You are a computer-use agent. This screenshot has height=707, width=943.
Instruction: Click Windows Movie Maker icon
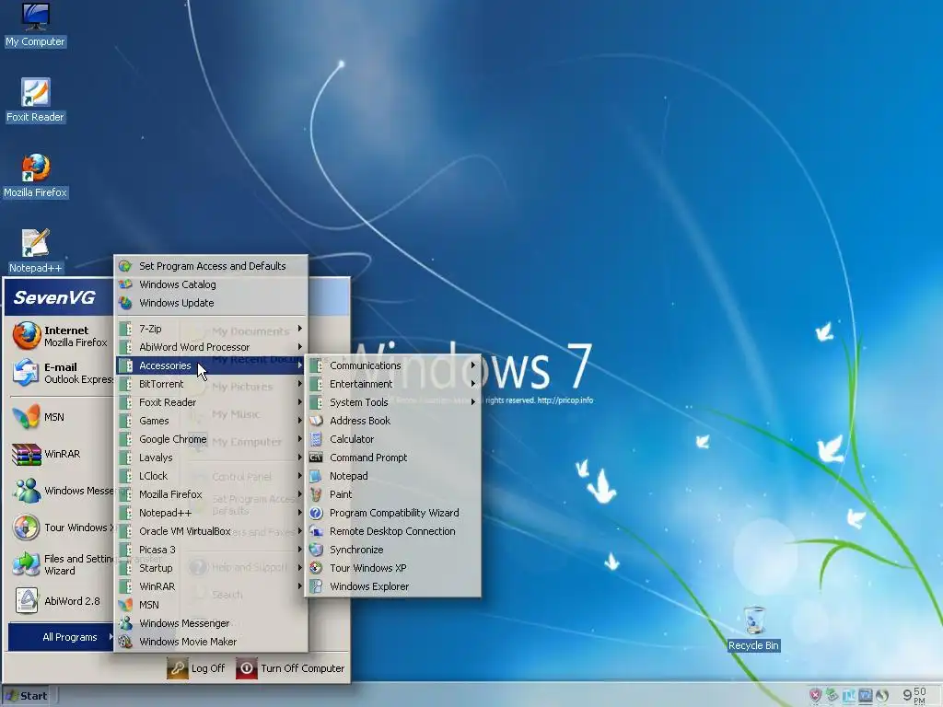[x=125, y=642]
